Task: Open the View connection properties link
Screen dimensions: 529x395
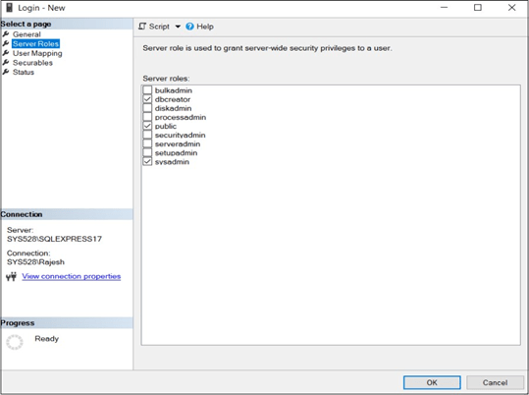Action: click(x=72, y=276)
